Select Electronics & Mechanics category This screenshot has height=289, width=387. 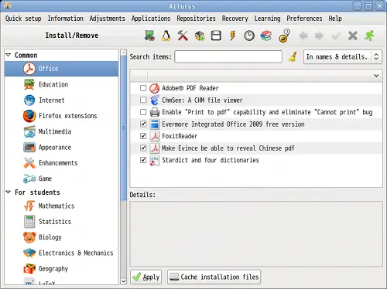point(61,253)
